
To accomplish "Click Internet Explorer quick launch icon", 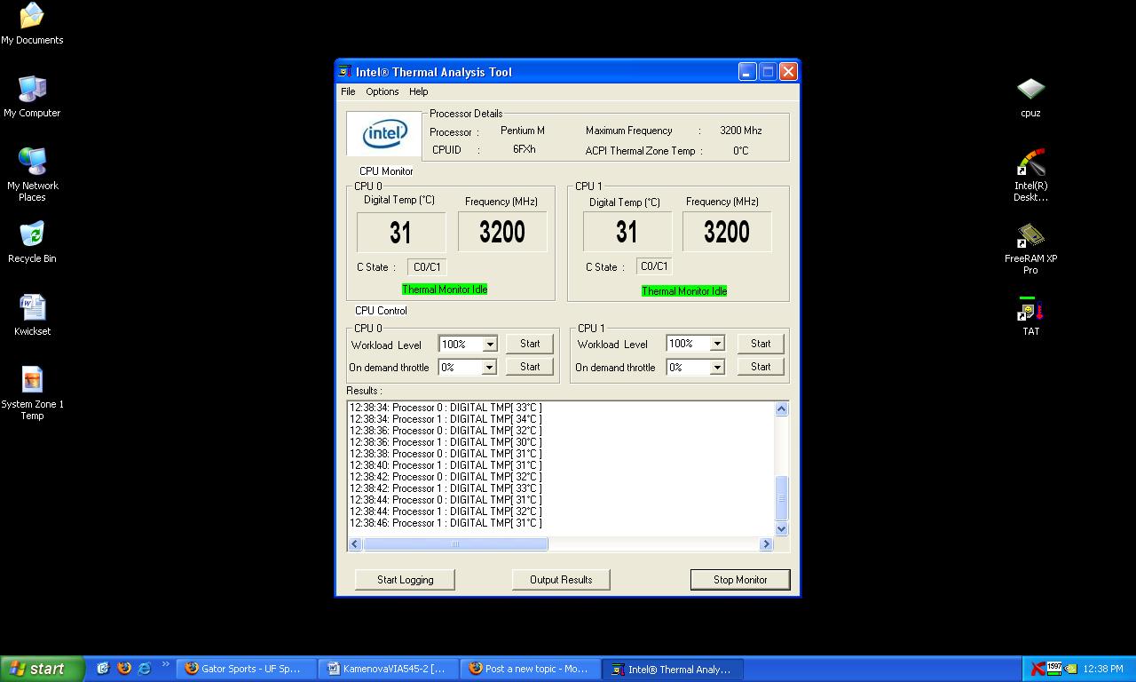I will 145,669.
